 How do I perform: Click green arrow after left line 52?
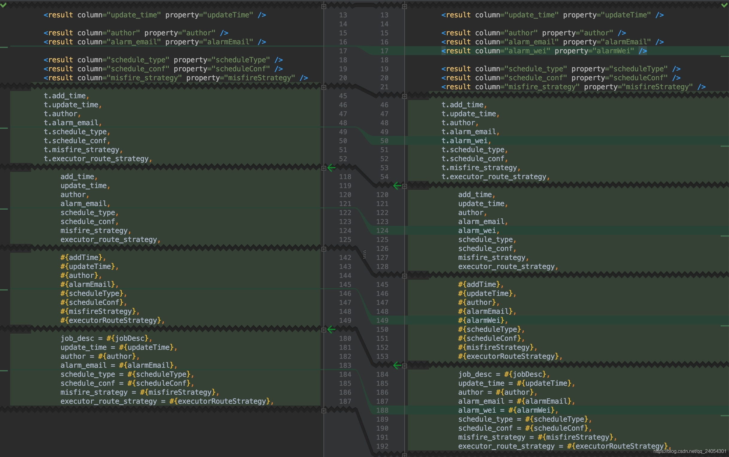click(x=332, y=167)
